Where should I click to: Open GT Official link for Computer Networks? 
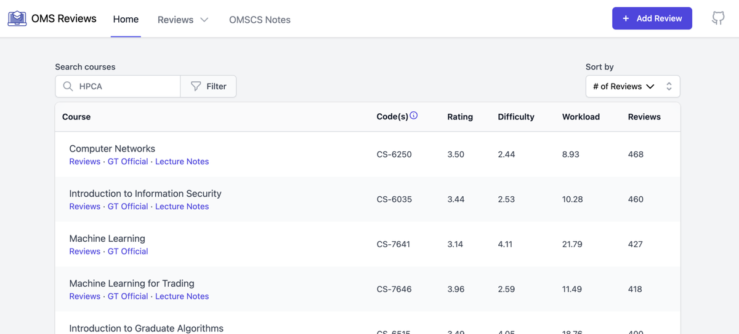[127, 162]
